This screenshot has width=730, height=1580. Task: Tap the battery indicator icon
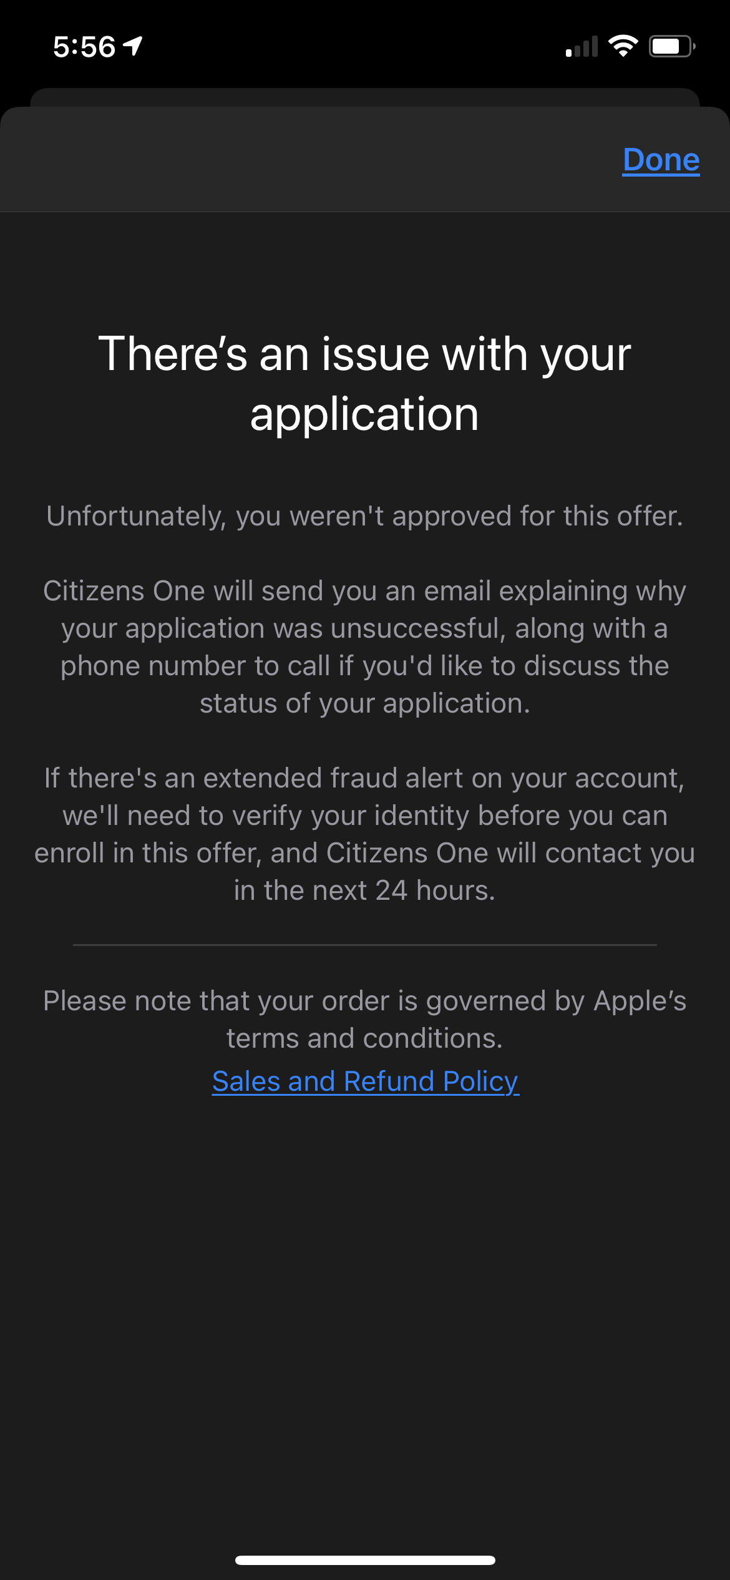pos(671,46)
